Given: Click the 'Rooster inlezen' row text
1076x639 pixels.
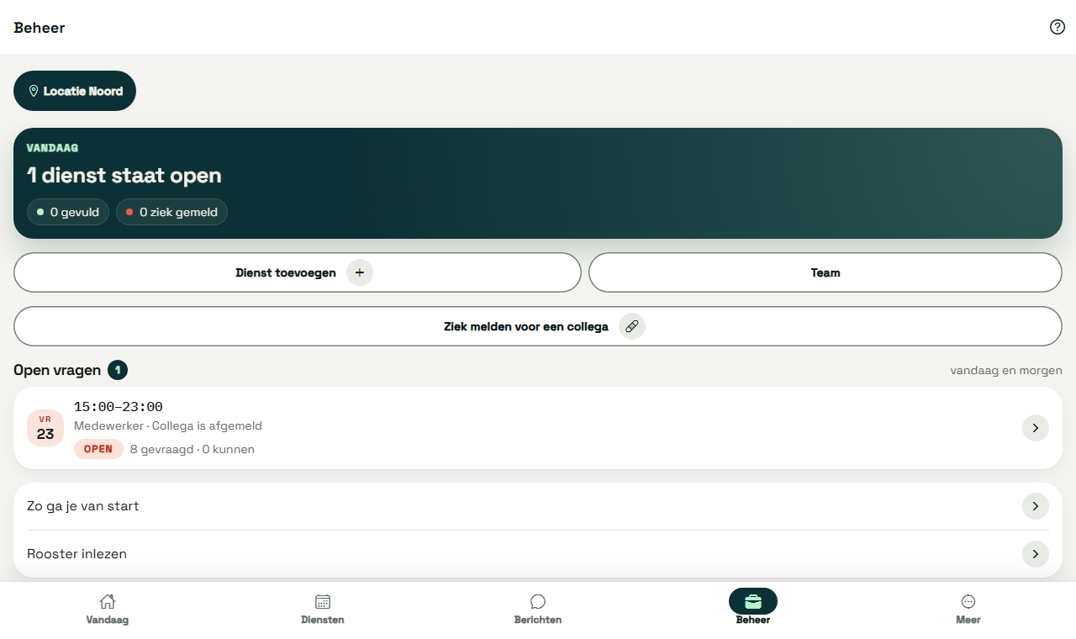Looking at the screenshot, I should pos(77,554).
